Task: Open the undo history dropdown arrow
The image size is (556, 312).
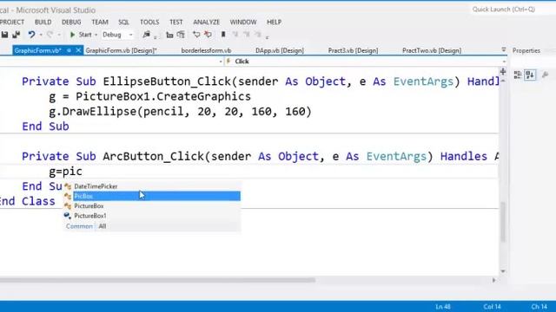Action: click(x=41, y=35)
